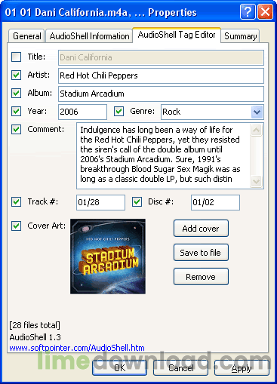Uncheck the Album checkbox
The width and height of the screenshot is (277, 384).
click(16, 94)
